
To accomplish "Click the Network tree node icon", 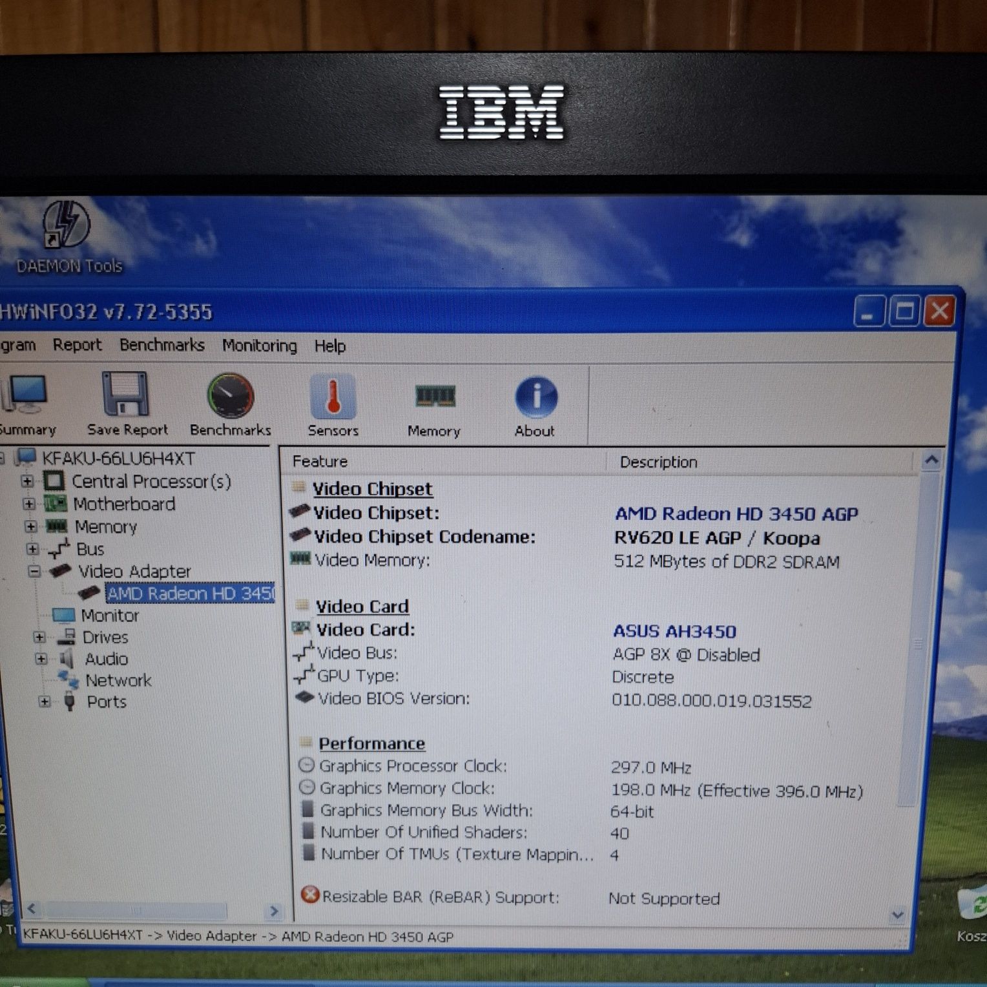I will coord(68,680).
